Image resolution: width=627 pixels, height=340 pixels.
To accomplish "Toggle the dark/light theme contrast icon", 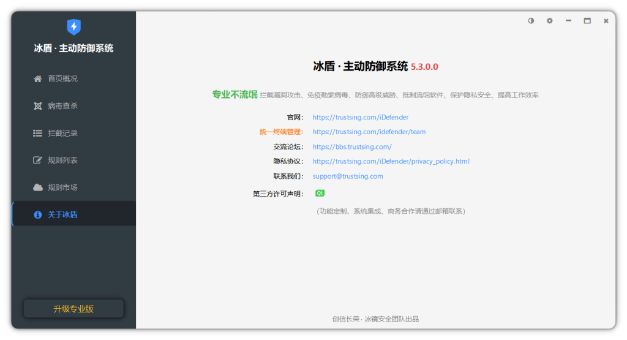I will pos(531,21).
